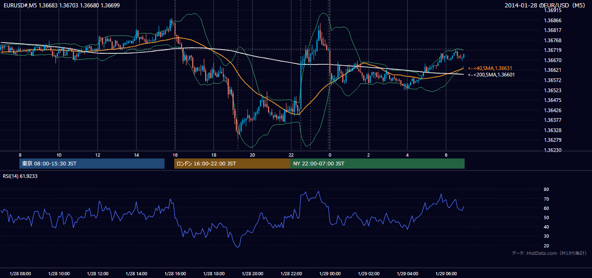Image resolution: width=592 pixels, height=278 pixels.
Task: Click price axis value 1.36279
Action: [553, 140]
